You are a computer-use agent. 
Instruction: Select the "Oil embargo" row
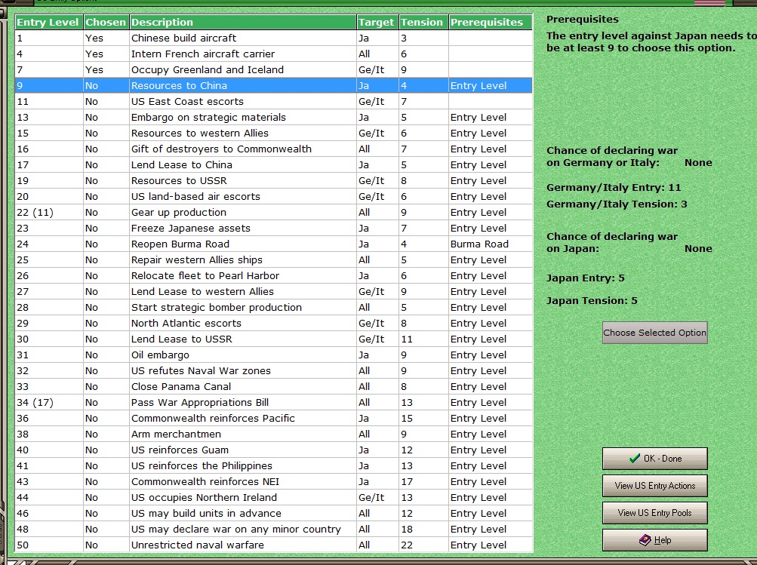274,355
